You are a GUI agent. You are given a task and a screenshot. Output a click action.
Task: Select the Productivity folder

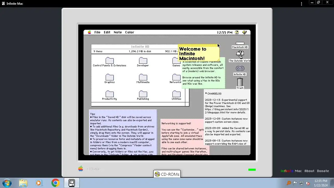click(x=109, y=95)
